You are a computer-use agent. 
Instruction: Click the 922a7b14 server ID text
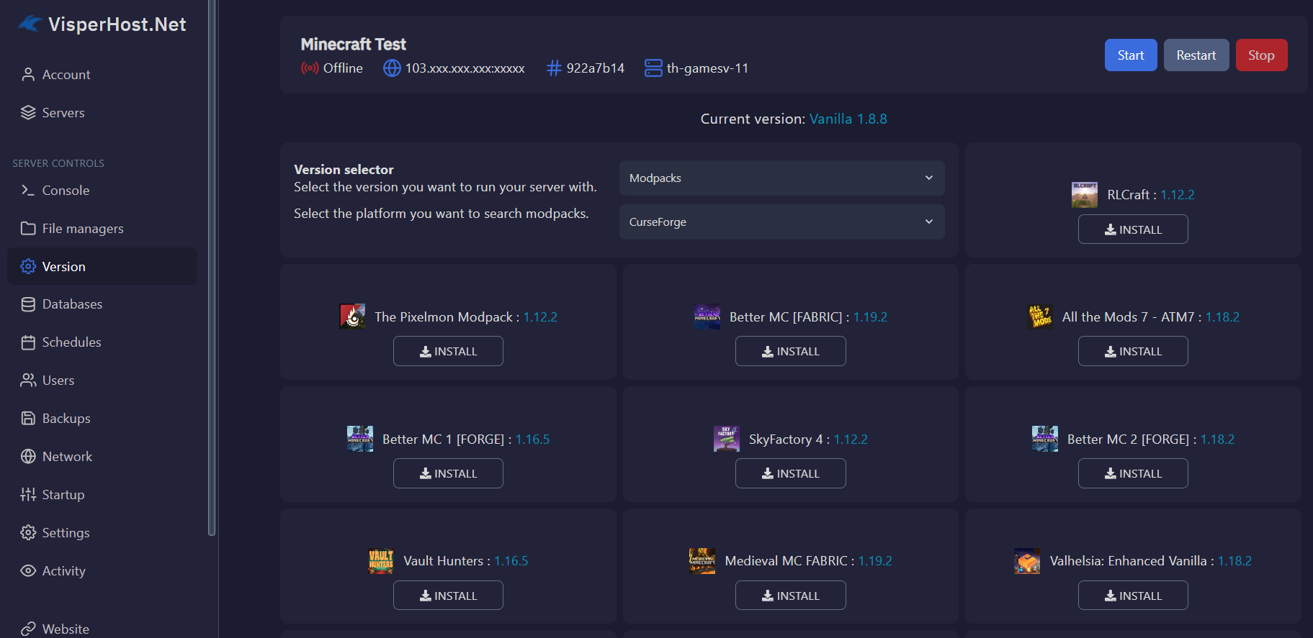coord(595,68)
